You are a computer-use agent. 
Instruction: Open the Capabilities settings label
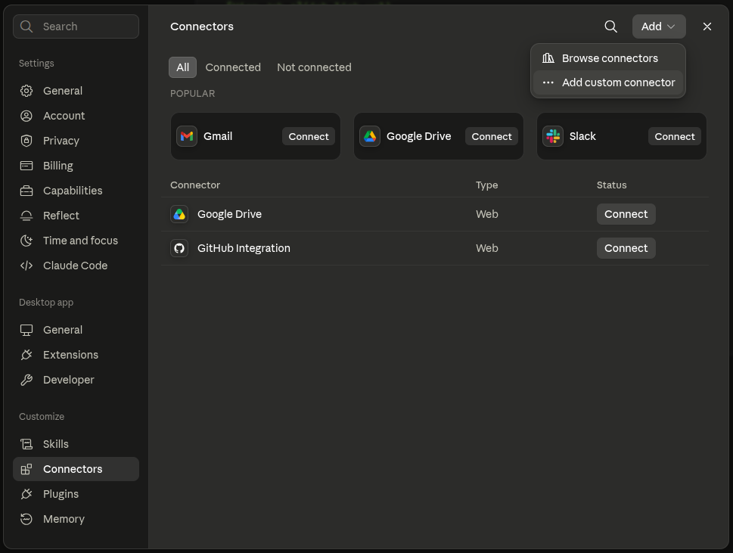[73, 191]
